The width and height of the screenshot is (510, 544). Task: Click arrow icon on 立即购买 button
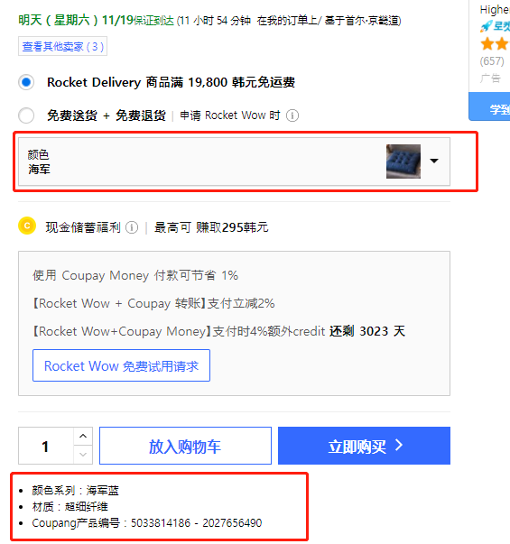(399, 445)
